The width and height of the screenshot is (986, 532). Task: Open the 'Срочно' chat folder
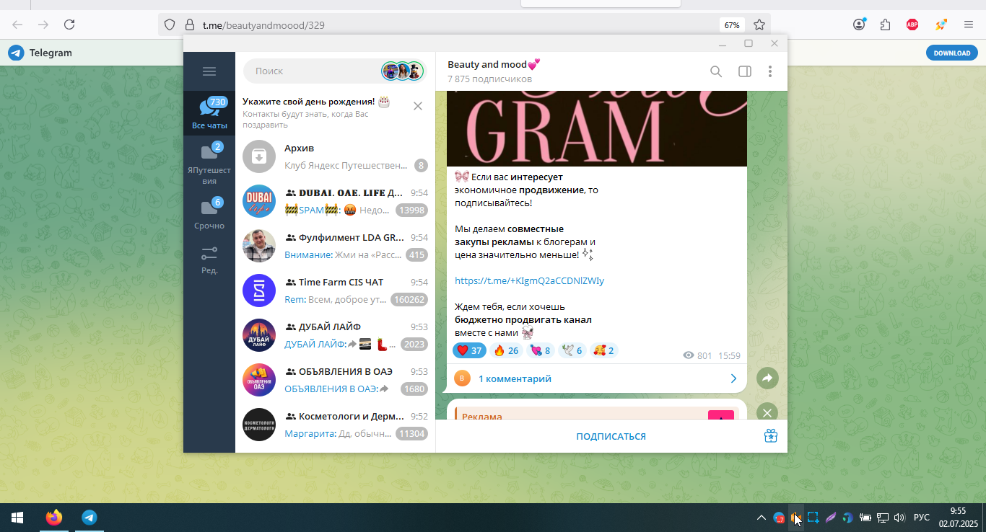pos(209,213)
